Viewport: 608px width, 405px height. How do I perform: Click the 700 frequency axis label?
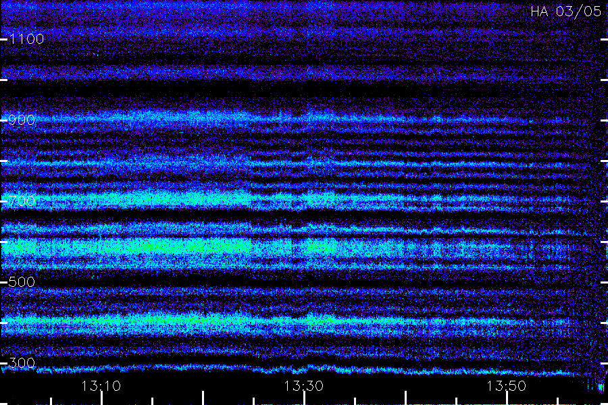pos(22,200)
